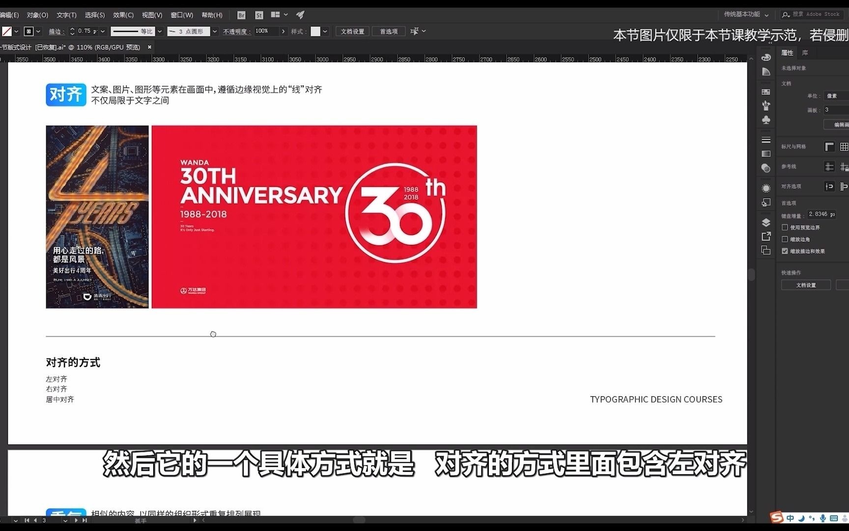Image resolution: width=849 pixels, height=531 pixels.
Task: Switch to the 库 panel tab
Action: [x=805, y=53]
